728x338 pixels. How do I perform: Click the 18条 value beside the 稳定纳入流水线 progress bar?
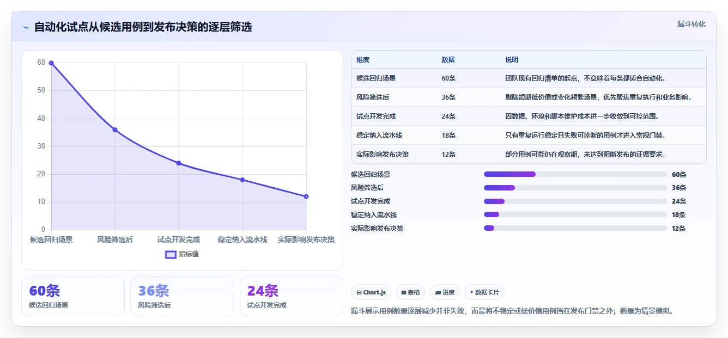pos(679,215)
